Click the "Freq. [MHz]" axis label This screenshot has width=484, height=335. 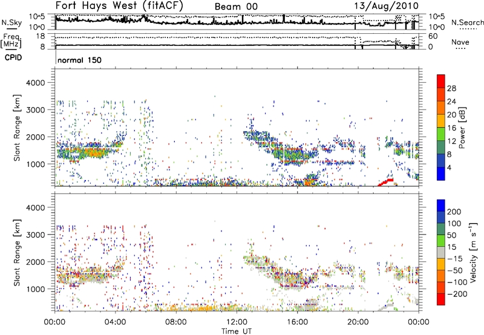(11, 41)
